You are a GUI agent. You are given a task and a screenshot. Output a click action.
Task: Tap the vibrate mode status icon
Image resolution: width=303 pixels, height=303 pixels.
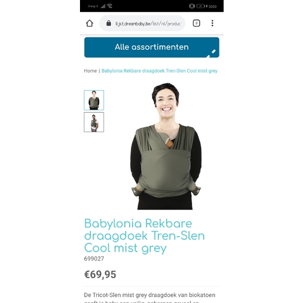[191, 6]
